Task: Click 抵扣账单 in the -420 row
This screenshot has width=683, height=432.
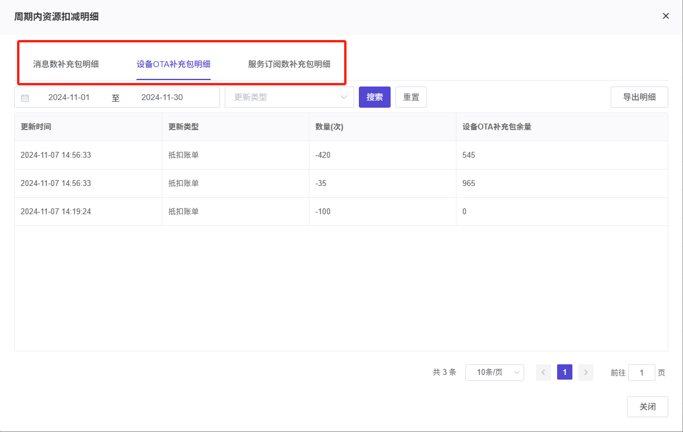Action: click(184, 155)
